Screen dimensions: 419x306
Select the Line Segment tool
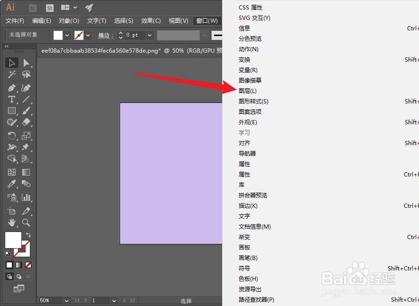26,100
